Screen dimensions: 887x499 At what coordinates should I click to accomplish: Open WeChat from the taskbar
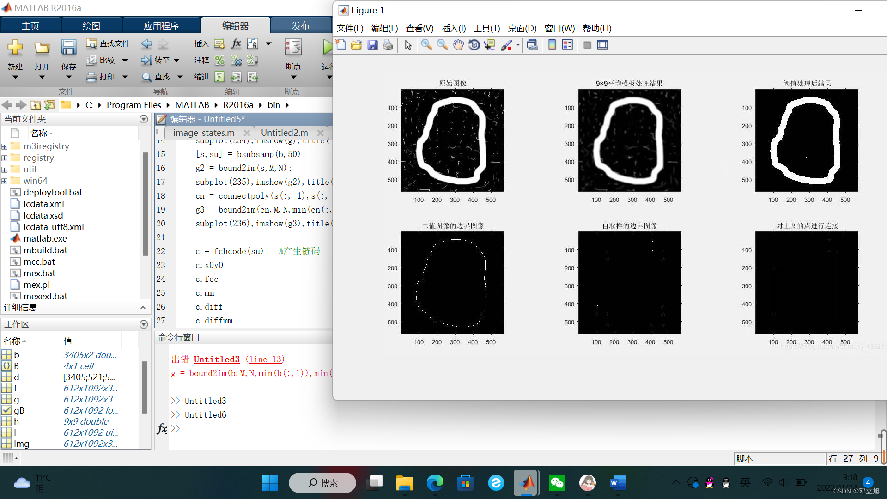(x=557, y=483)
